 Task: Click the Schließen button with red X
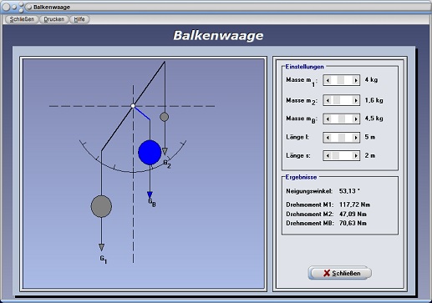340,273
